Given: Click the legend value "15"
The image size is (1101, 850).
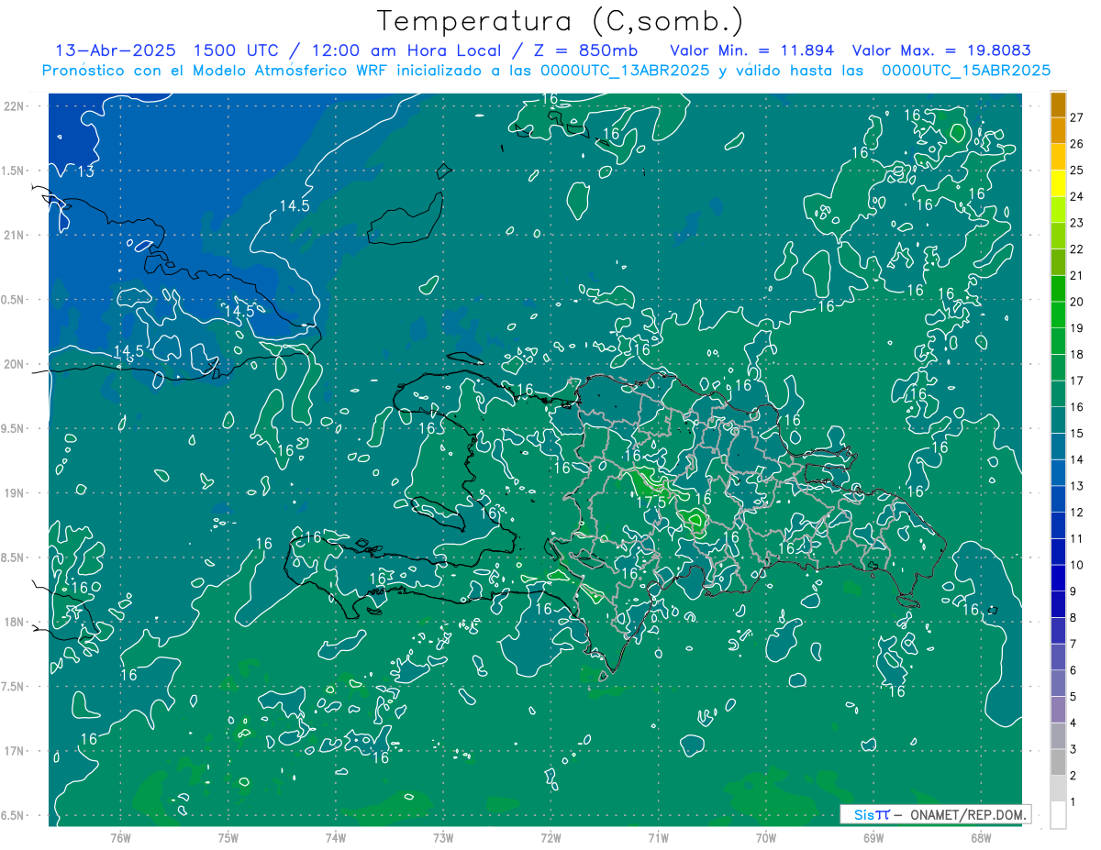Looking at the screenshot, I should [x=1077, y=434].
